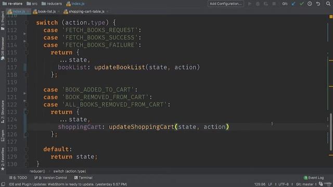333x187 pixels.
Task: Click fold end marker at line 126
Action: [x=27, y=134]
